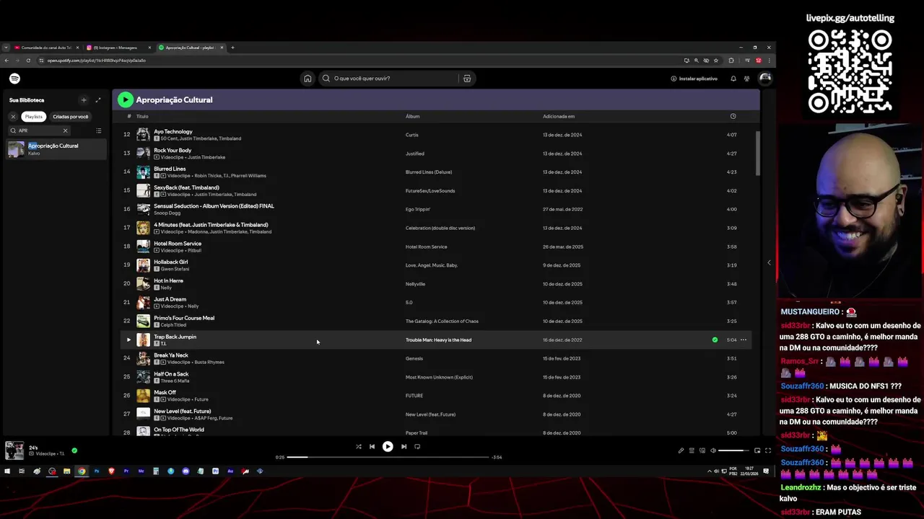Switch to the 'Comunidade do canal Auto Tel' tab
Screen dimensions: 924x519
tap(46, 48)
